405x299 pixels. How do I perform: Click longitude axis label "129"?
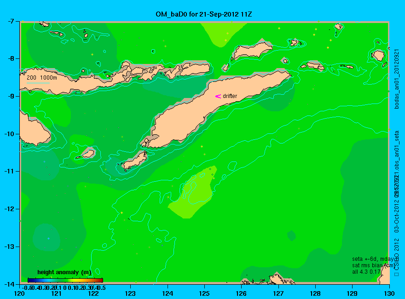click(353, 293)
